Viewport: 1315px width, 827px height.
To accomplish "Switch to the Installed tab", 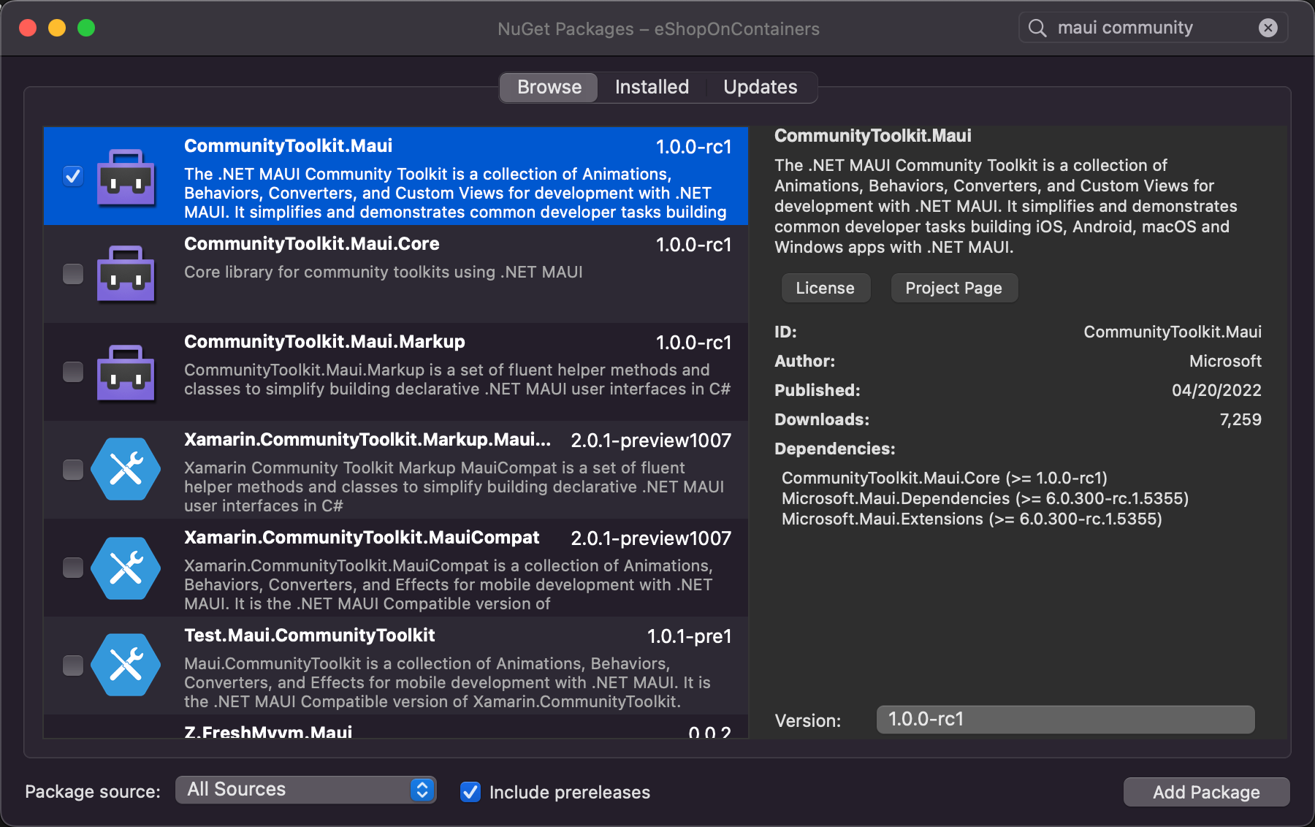I will 652,87.
